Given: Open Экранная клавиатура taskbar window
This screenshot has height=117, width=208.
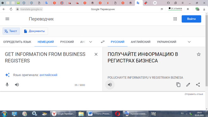Looking at the screenshot, I should click(136, 114).
